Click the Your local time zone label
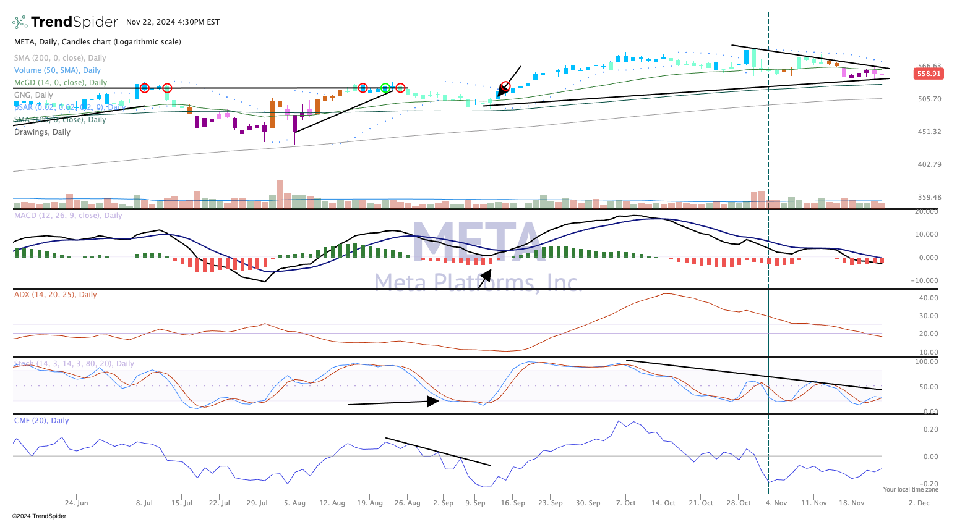 [x=911, y=490]
